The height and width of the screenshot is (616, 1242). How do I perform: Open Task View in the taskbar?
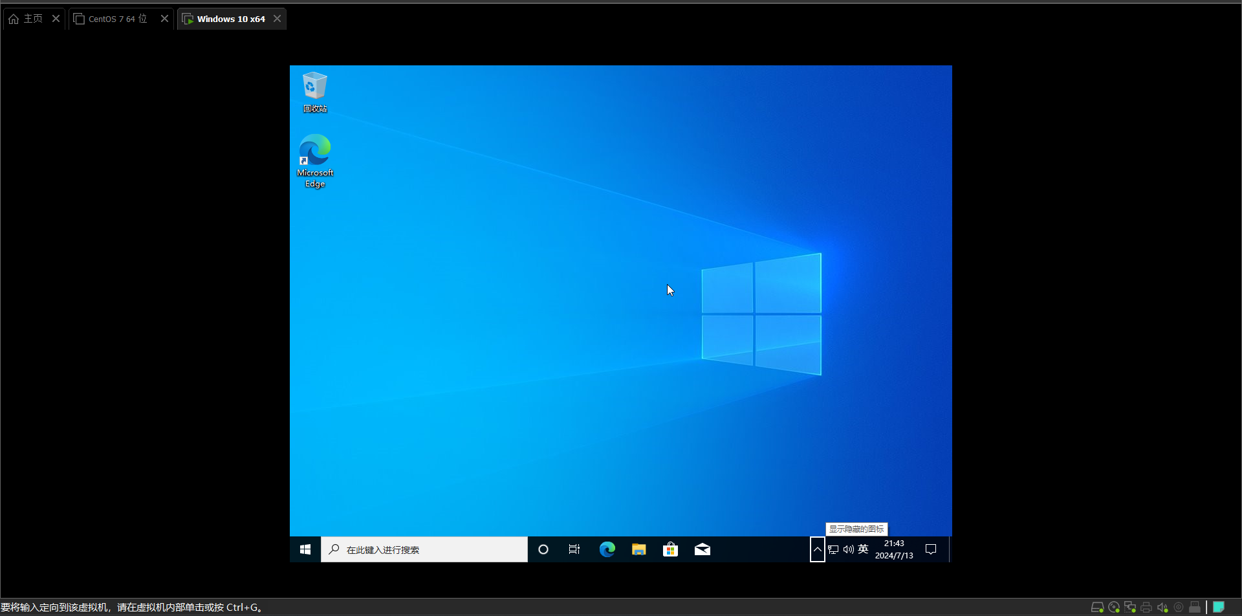[x=574, y=549]
